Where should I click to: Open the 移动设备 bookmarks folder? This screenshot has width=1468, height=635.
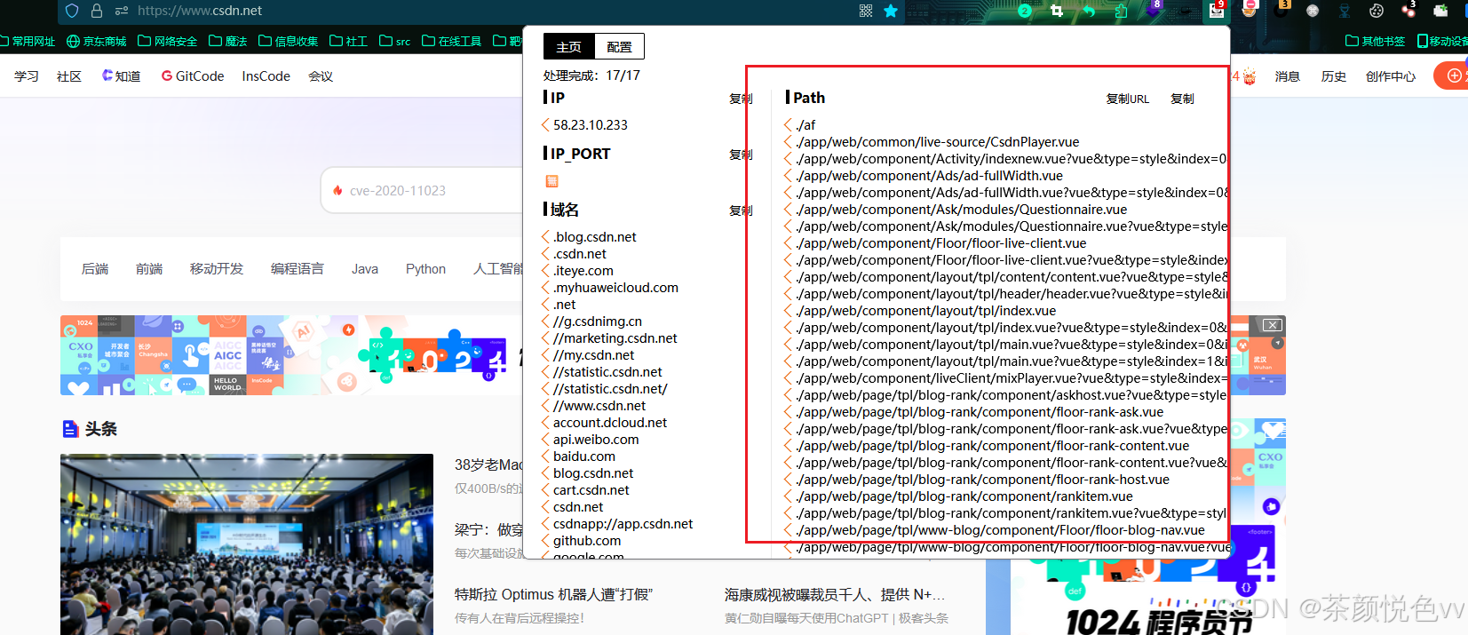(1442, 41)
